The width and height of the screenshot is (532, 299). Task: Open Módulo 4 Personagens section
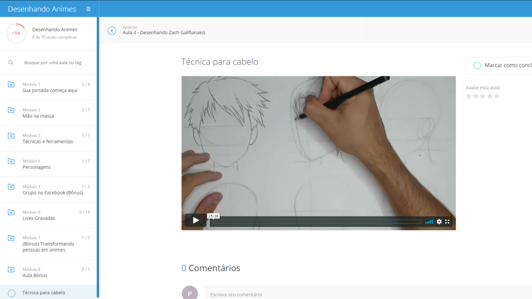tap(48, 164)
